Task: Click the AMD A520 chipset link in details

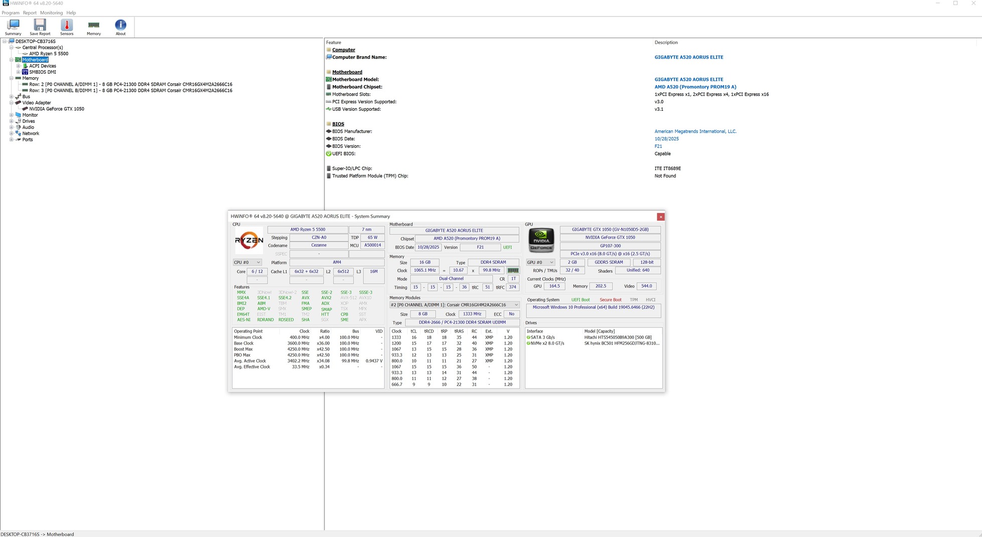Action: click(695, 87)
